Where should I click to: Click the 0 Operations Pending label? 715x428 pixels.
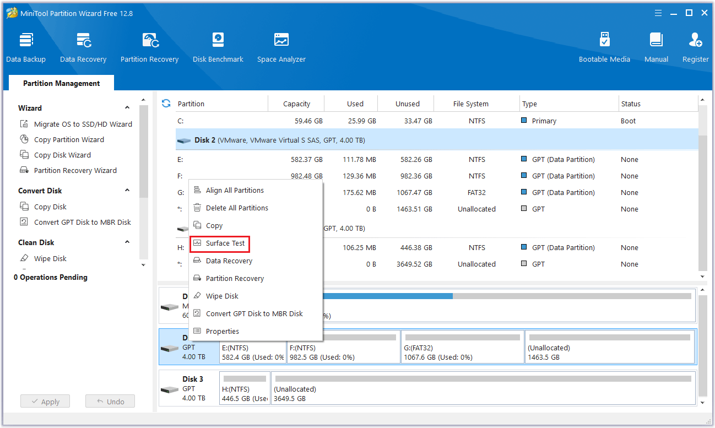51,277
